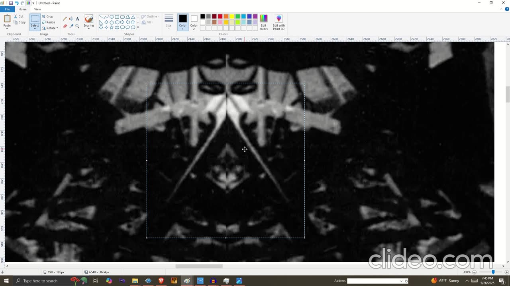Click the Undo arrow in title bar

coord(17,3)
